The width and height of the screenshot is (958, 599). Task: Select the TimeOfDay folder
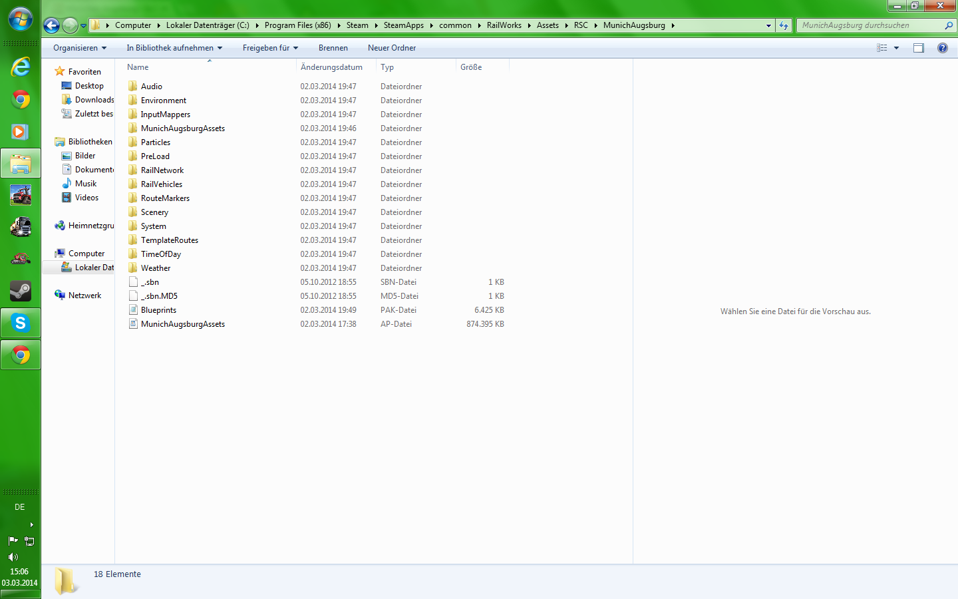(x=161, y=254)
